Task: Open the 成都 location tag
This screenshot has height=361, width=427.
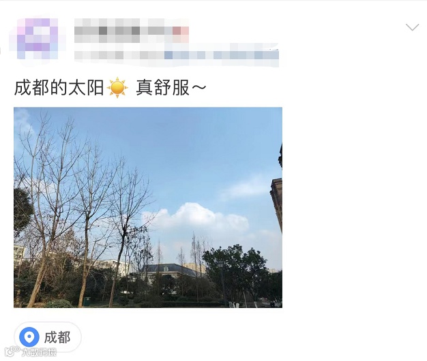Action: 48,337
